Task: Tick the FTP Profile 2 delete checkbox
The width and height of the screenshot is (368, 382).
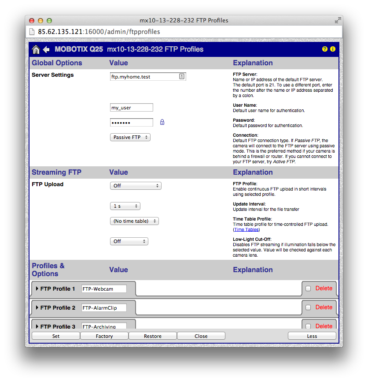Action: 308,307
